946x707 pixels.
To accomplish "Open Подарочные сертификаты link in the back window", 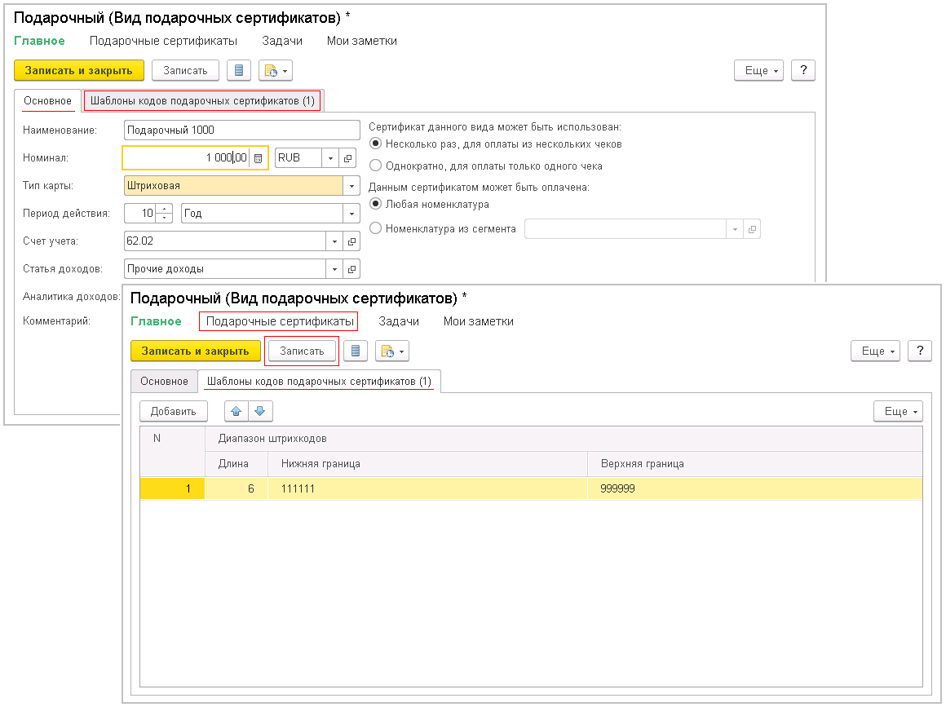I will coord(163,41).
